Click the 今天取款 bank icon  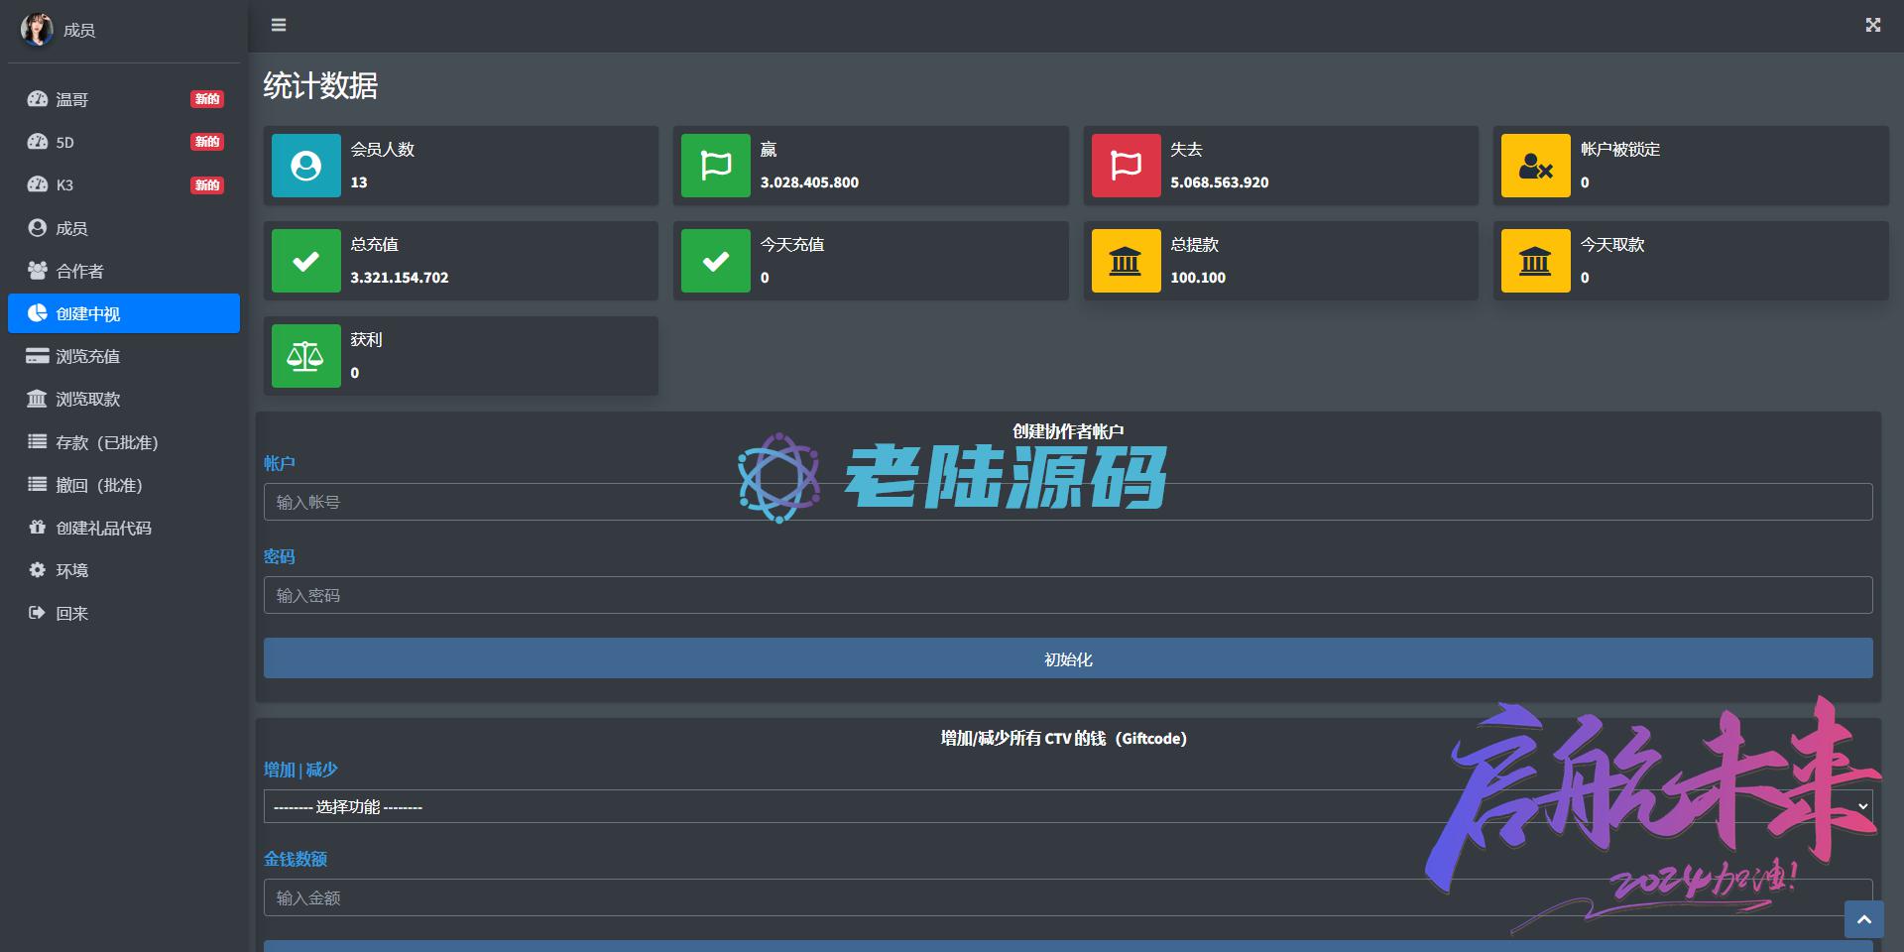[x=1536, y=261]
